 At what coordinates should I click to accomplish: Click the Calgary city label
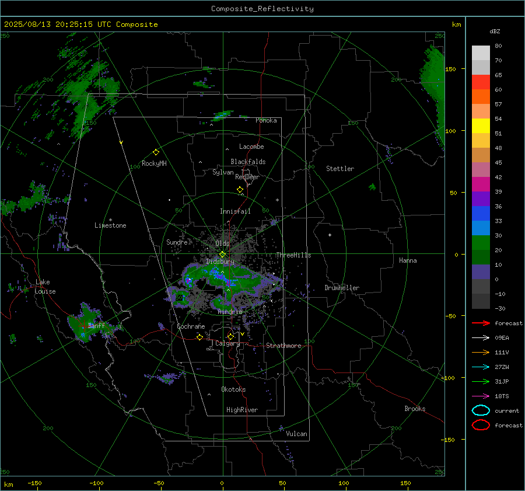[228, 343]
